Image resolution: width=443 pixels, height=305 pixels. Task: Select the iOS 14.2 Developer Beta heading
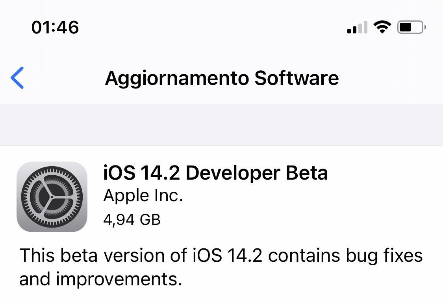coord(215,173)
